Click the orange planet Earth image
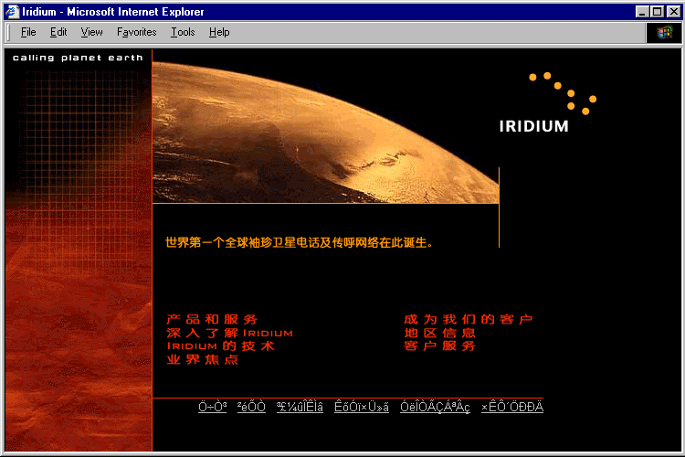The width and height of the screenshot is (685, 457). click(325, 133)
